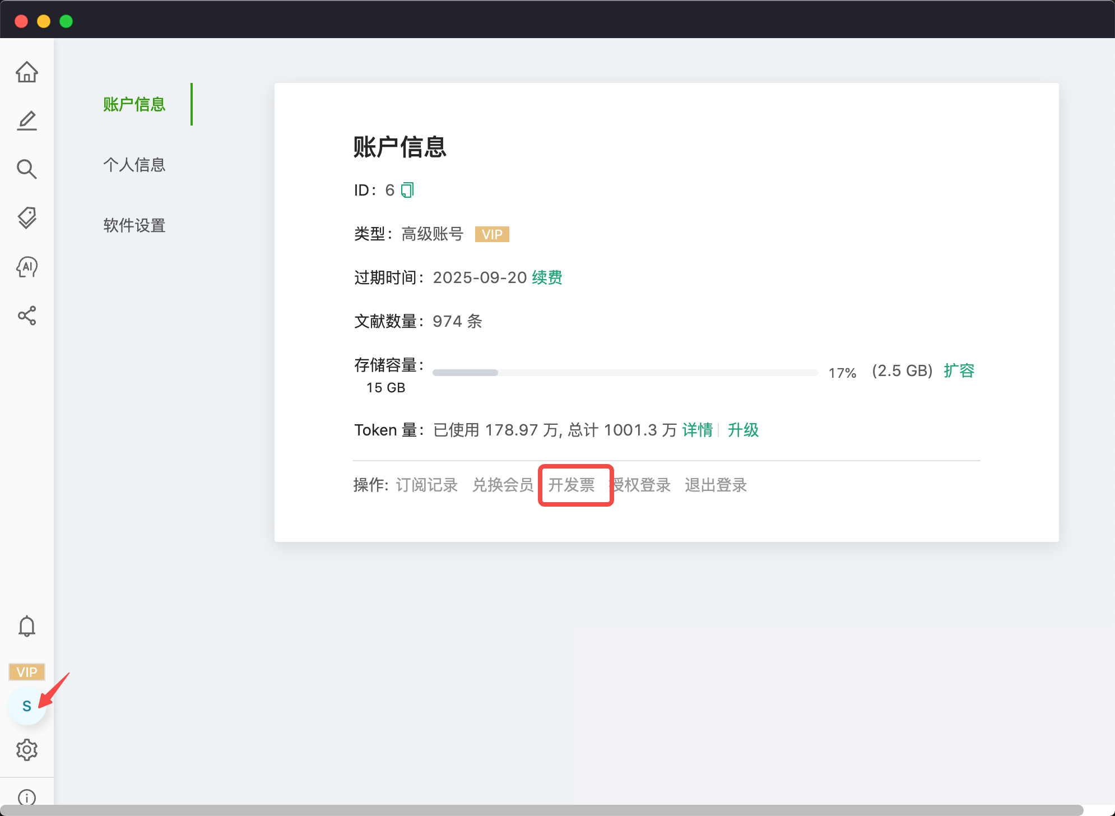Click the 扩容 storage expansion link

(x=959, y=370)
